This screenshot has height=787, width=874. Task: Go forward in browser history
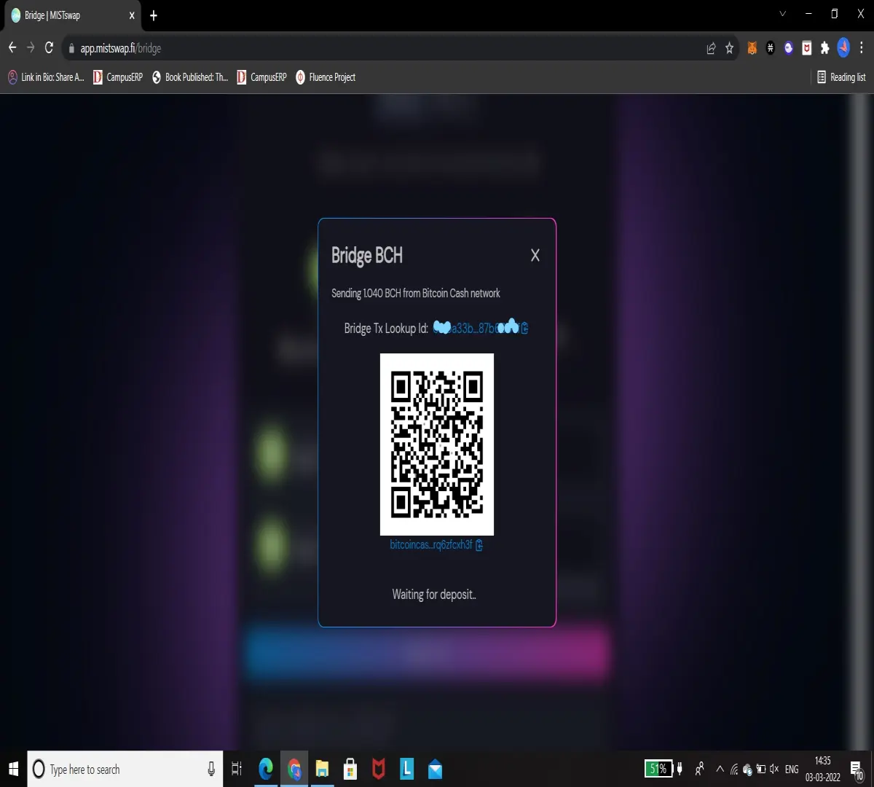tap(31, 48)
